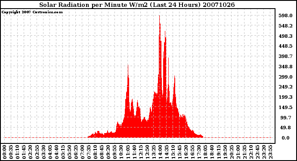Click the 18:05 time label
Viewport: 297px width, 161px height.
[205, 152]
